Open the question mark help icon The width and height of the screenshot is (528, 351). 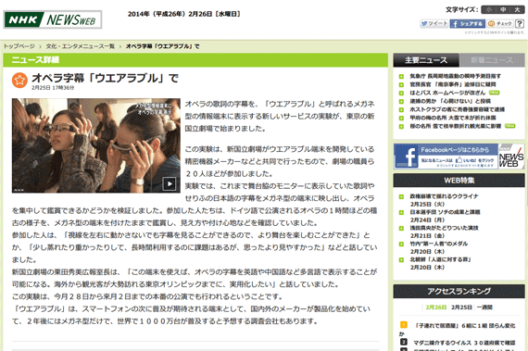pos(520,23)
